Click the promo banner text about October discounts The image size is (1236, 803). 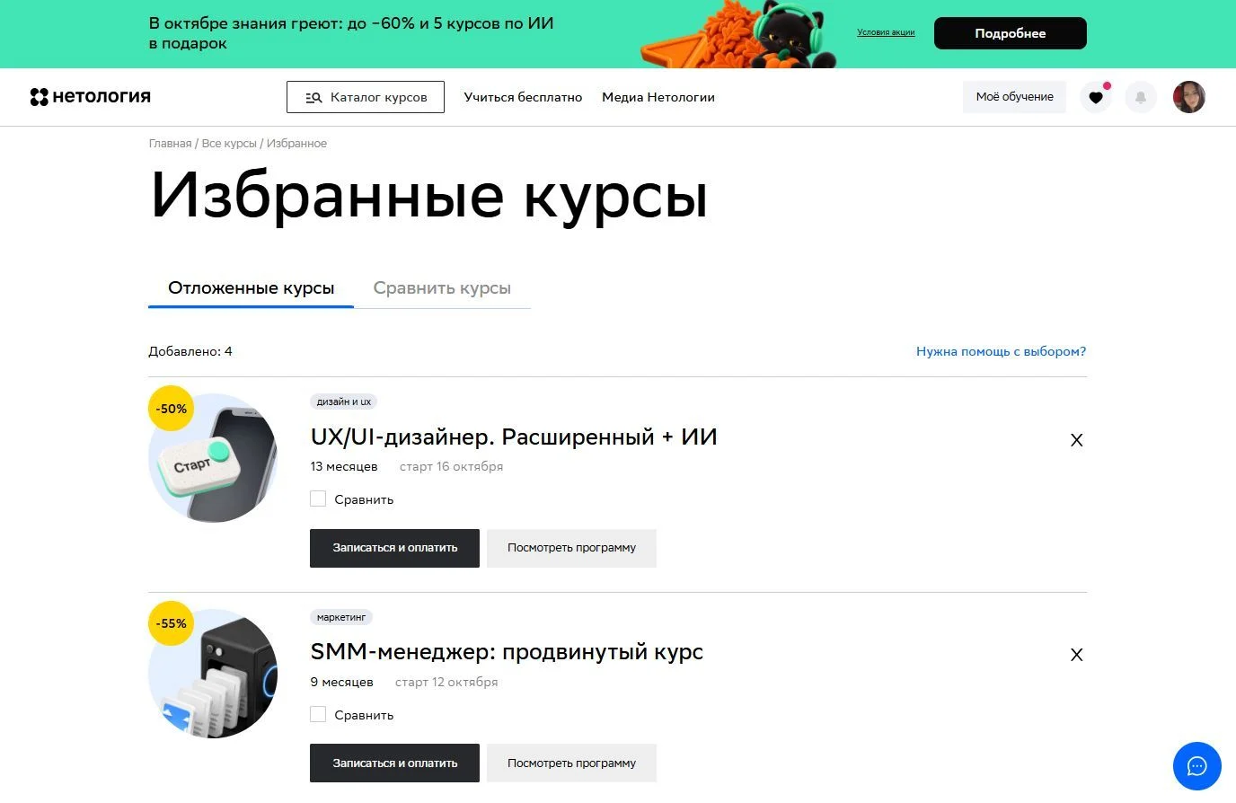click(351, 33)
